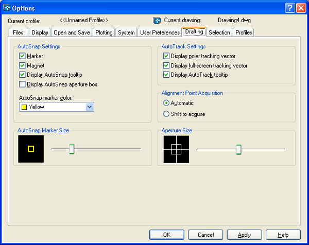This screenshot has height=245, width=309.
Task: Disable the Magnet option
Action: [22, 65]
